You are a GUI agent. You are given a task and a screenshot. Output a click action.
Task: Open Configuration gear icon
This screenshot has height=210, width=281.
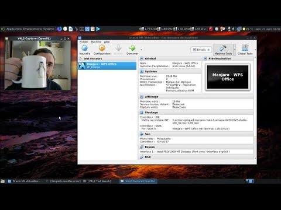tap(102, 48)
